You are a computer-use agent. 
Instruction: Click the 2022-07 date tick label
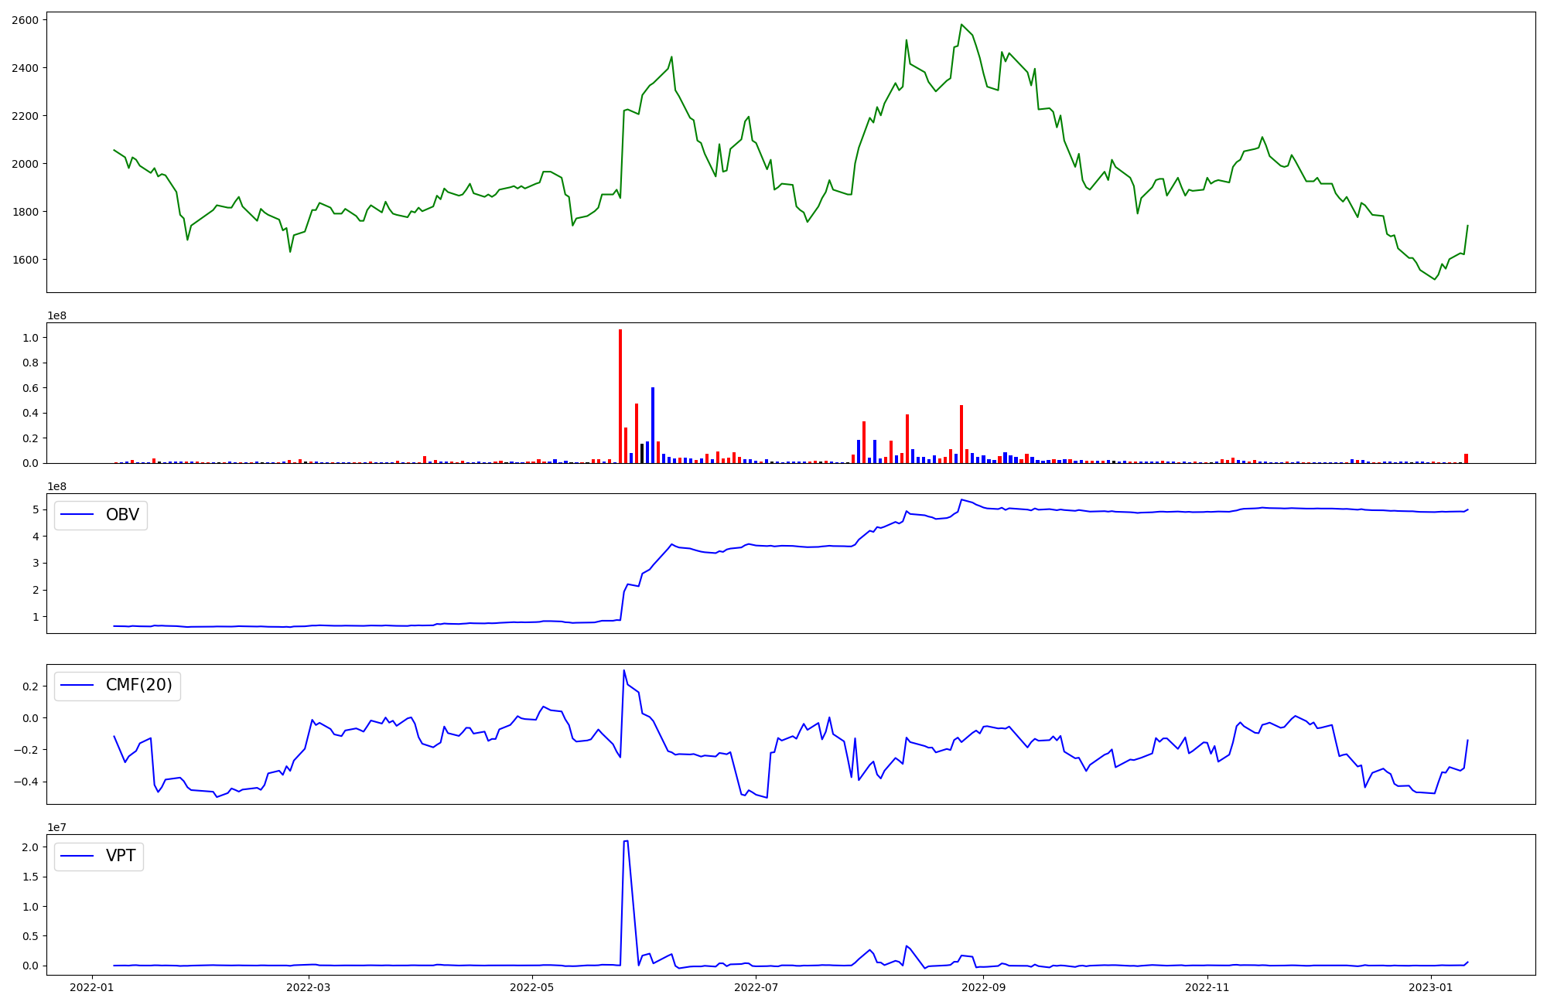[x=756, y=987]
